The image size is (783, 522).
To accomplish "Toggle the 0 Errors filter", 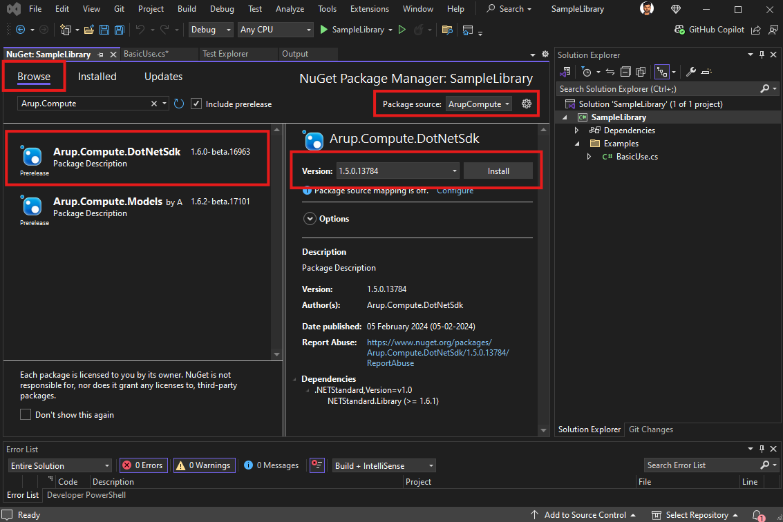I will pyautogui.click(x=144, y=465).
